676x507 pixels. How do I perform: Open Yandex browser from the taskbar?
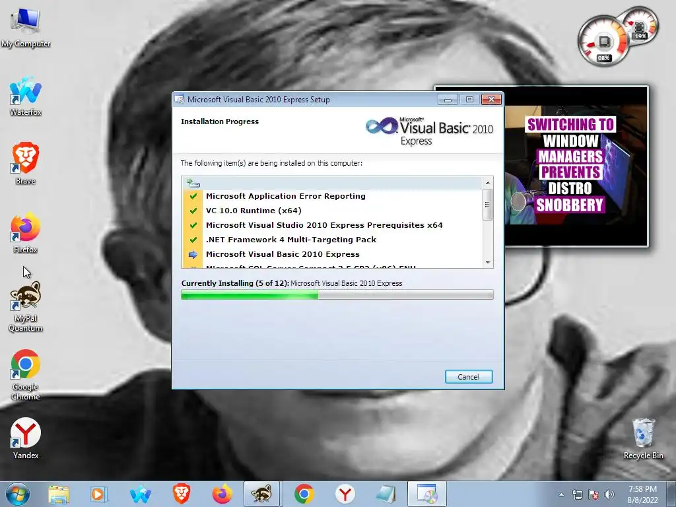coord(345,494)
